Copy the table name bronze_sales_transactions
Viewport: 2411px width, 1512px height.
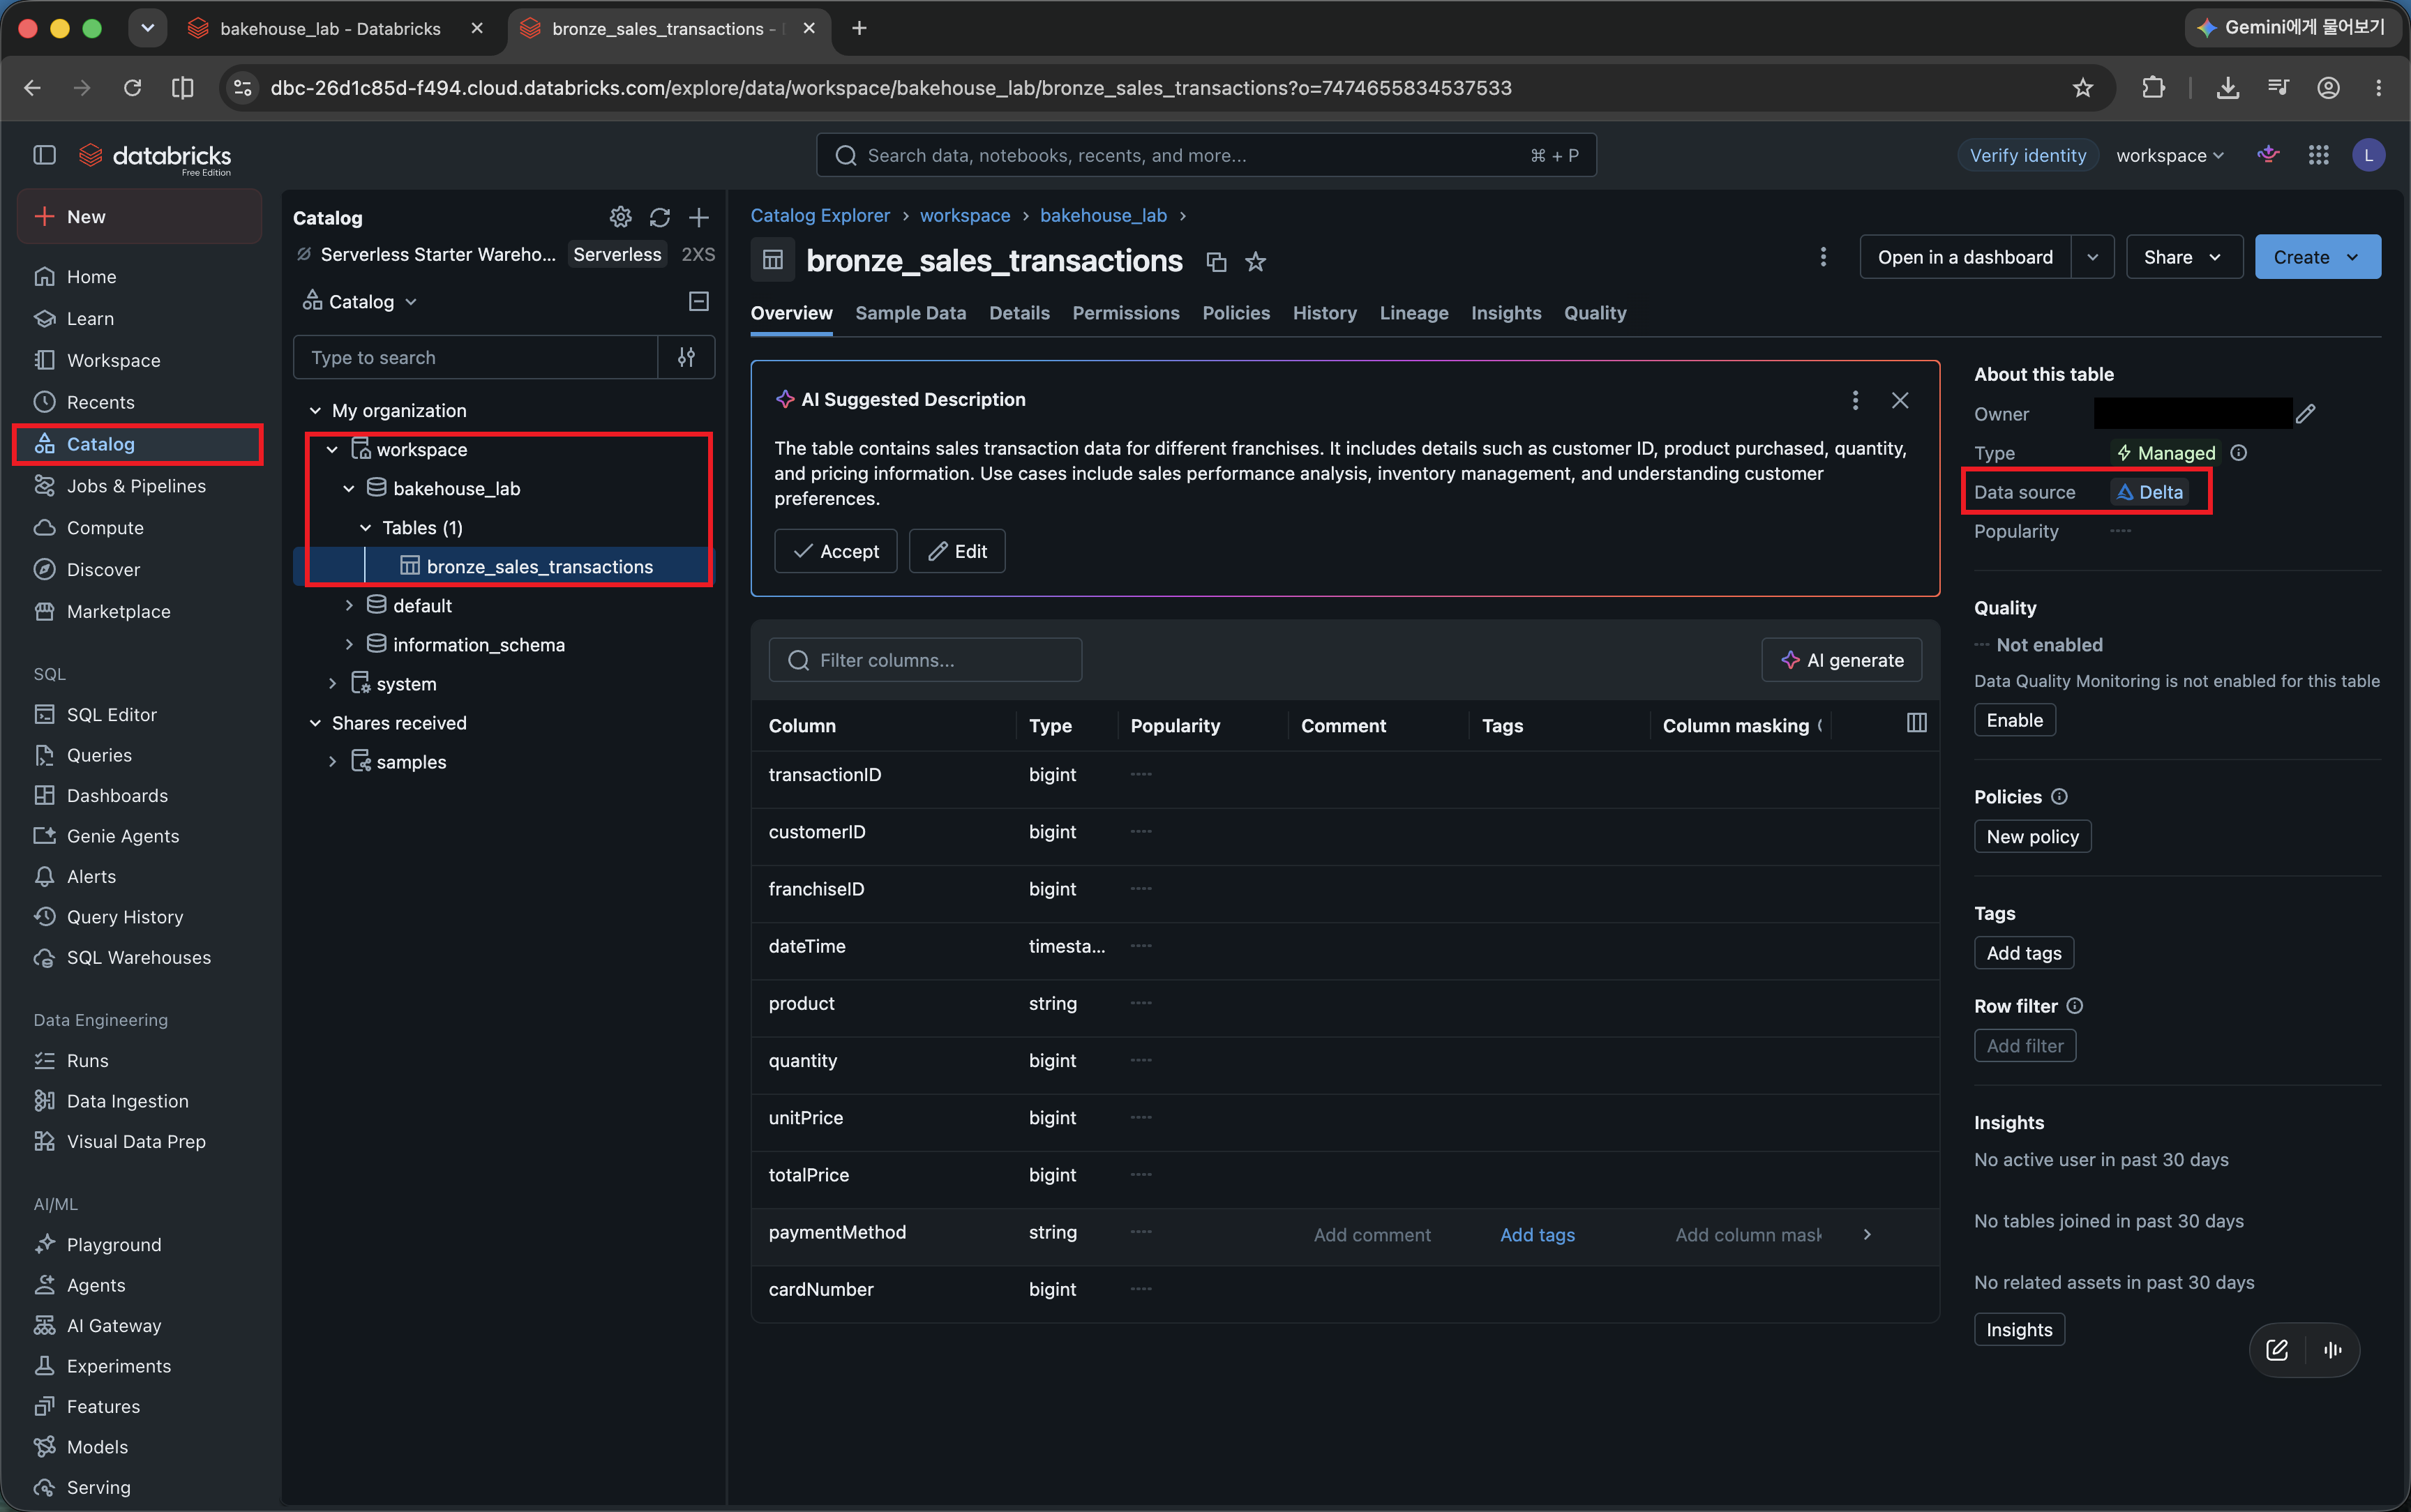tap(1216, 262)
